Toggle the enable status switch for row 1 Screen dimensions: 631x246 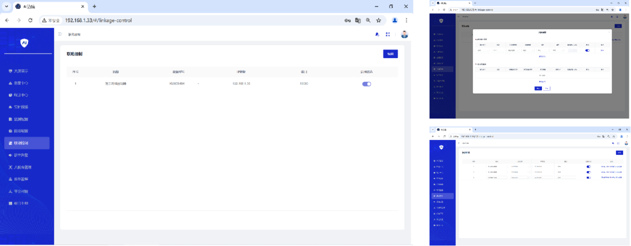[367, 84]
